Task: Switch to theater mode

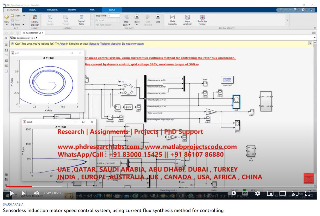Action: (283, 193)
